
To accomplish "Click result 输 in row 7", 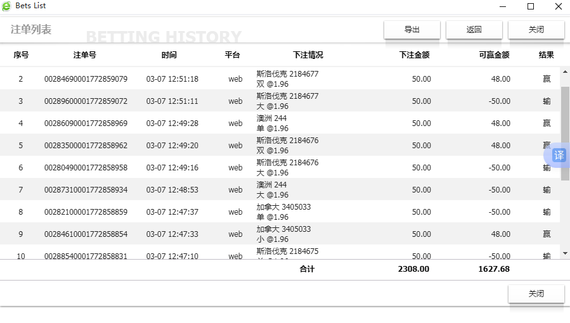I will 547,189.
